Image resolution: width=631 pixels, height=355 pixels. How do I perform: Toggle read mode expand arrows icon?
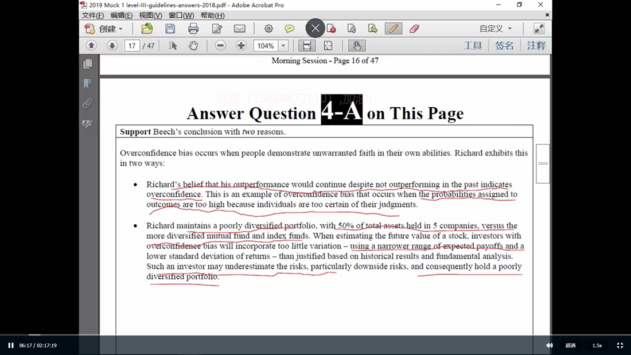click(539, 29)
